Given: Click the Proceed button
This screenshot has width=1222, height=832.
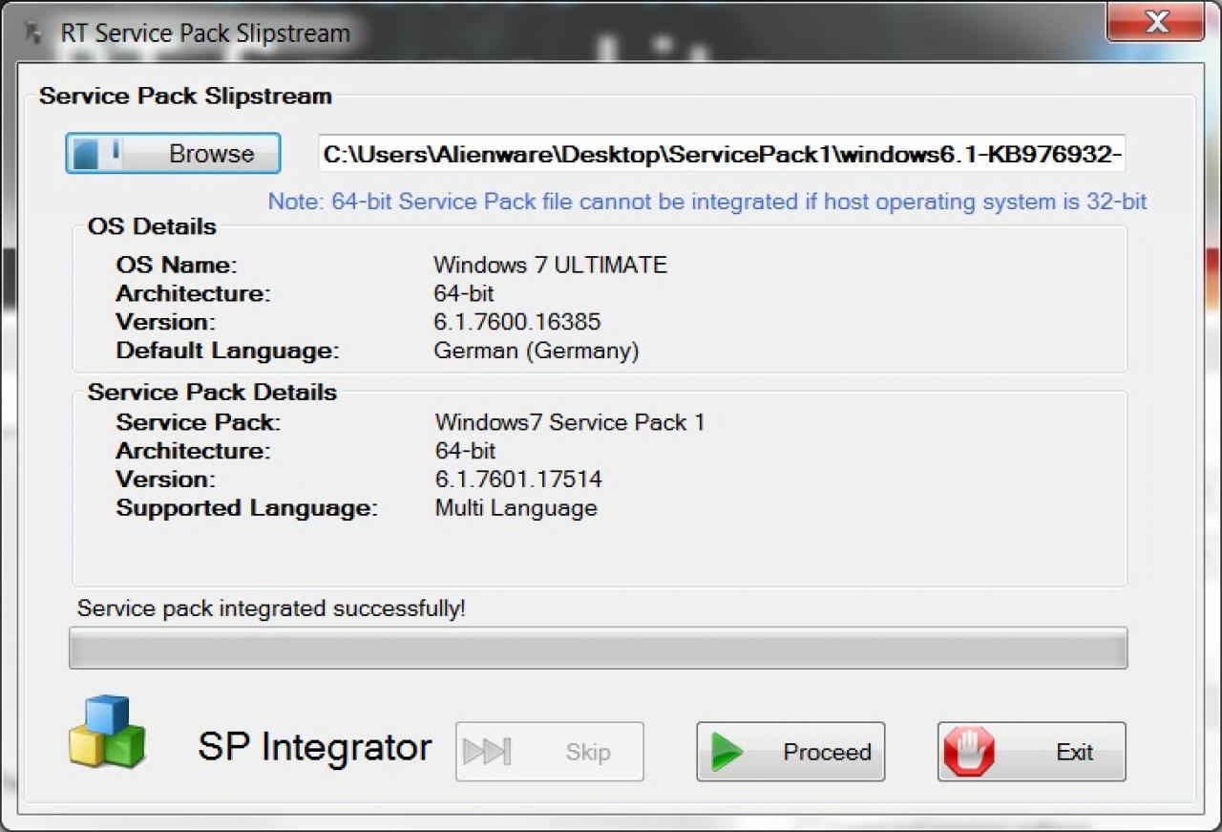Looking at the screenshot, I should (x=790, y=752).
